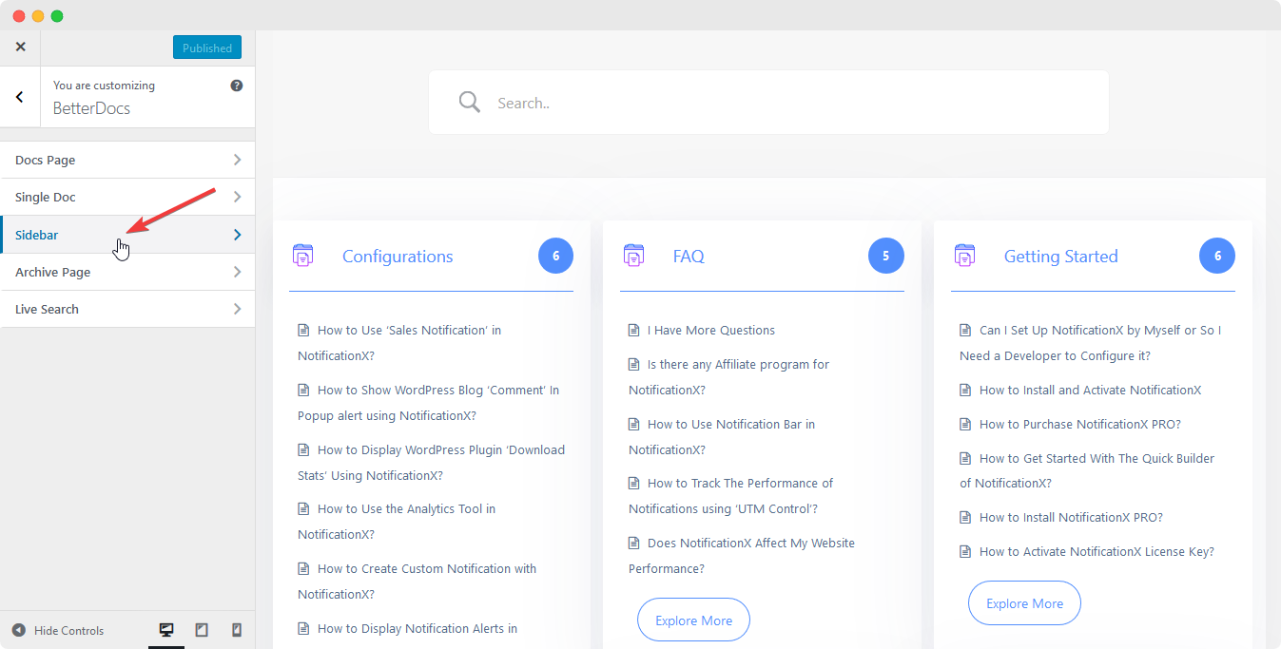The width and height of the screenshot is (1281, 649).
Task: Open the Single Doc section
Action: click(127, 197)
